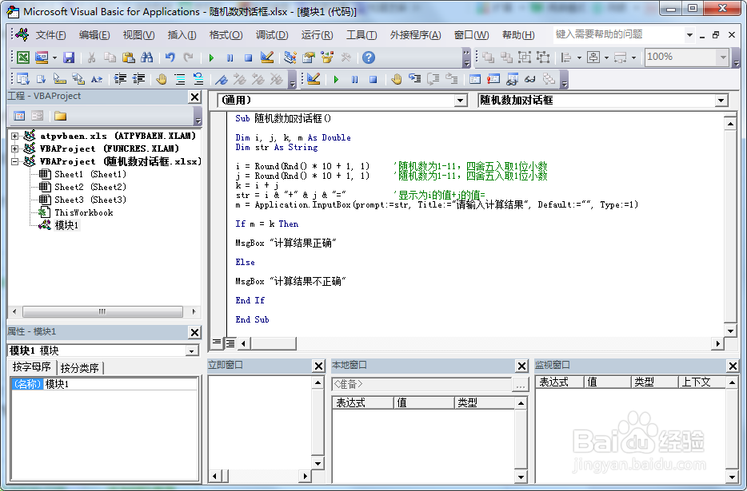This screenshot has height=491, width=747.
Task: Click the Paste clipboard icon
Action: pos(129,57)
